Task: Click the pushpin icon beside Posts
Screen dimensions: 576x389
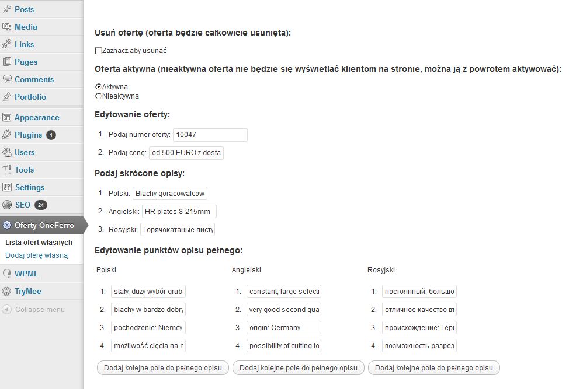Action: tap(7, 9)
